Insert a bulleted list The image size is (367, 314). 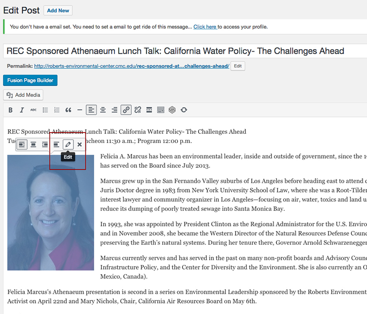pyautogui.click(x=45, y=110)
